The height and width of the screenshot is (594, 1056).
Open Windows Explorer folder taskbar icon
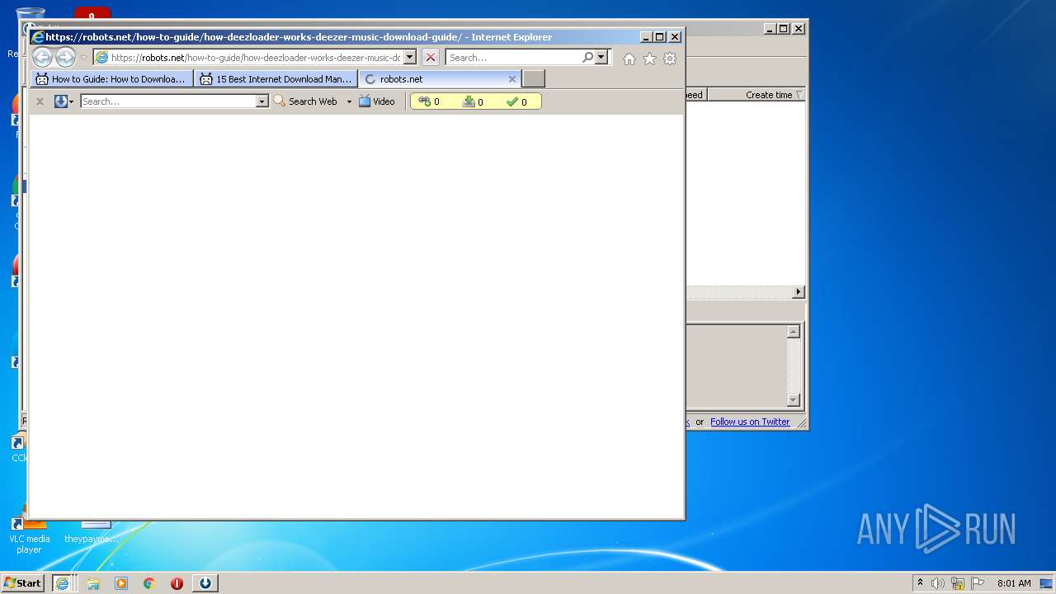(x=93, y=583)
